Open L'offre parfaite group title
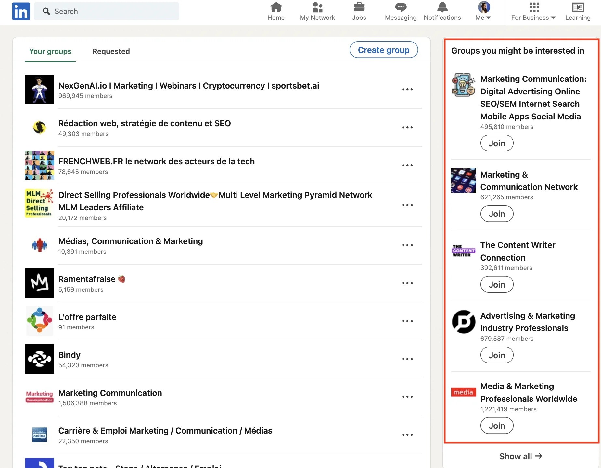 coord(87,317)
